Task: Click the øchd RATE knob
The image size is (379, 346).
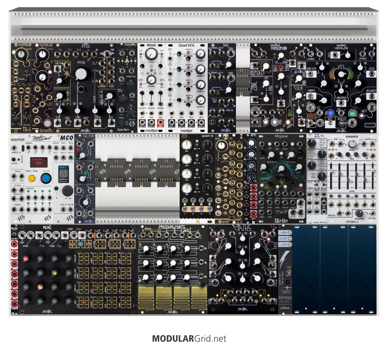Action: pyautogui.click(x=221, y=145)
